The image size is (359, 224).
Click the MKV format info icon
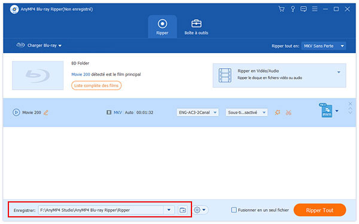[109, 112]
